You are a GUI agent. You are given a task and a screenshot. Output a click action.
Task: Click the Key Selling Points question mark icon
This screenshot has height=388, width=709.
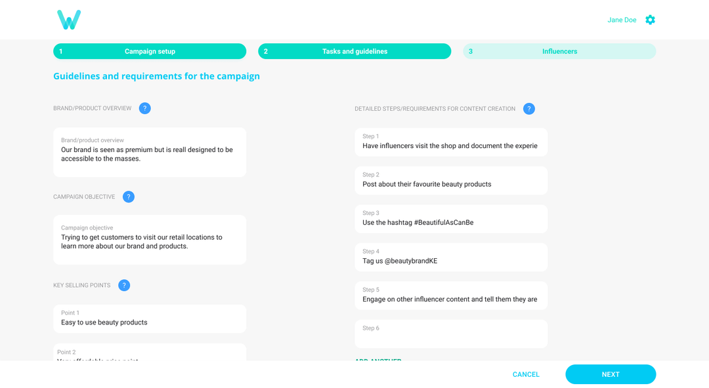tap(124, 285)
